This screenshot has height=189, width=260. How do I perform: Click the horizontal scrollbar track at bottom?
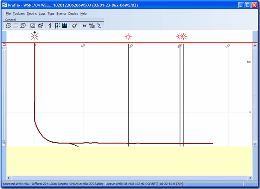point(129,177)
